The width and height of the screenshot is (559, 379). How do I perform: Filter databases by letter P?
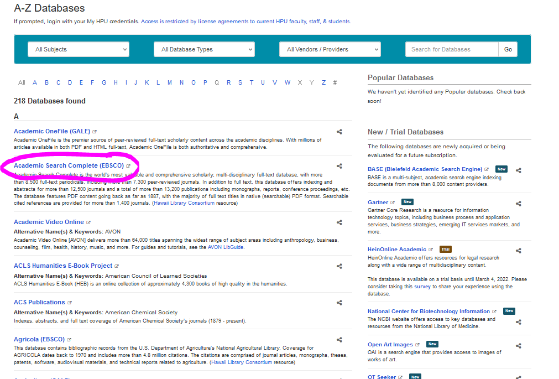click(x=205, y=82)
